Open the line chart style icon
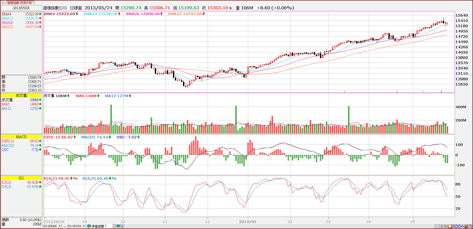The width and height of the screenshot is (473, 229). tap(446, 226)
